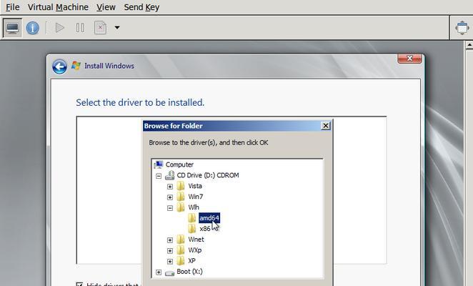Viewport: 473px width, 286px height.
Task: Open virtual hardware details info icon
Action: coord(33,28)
